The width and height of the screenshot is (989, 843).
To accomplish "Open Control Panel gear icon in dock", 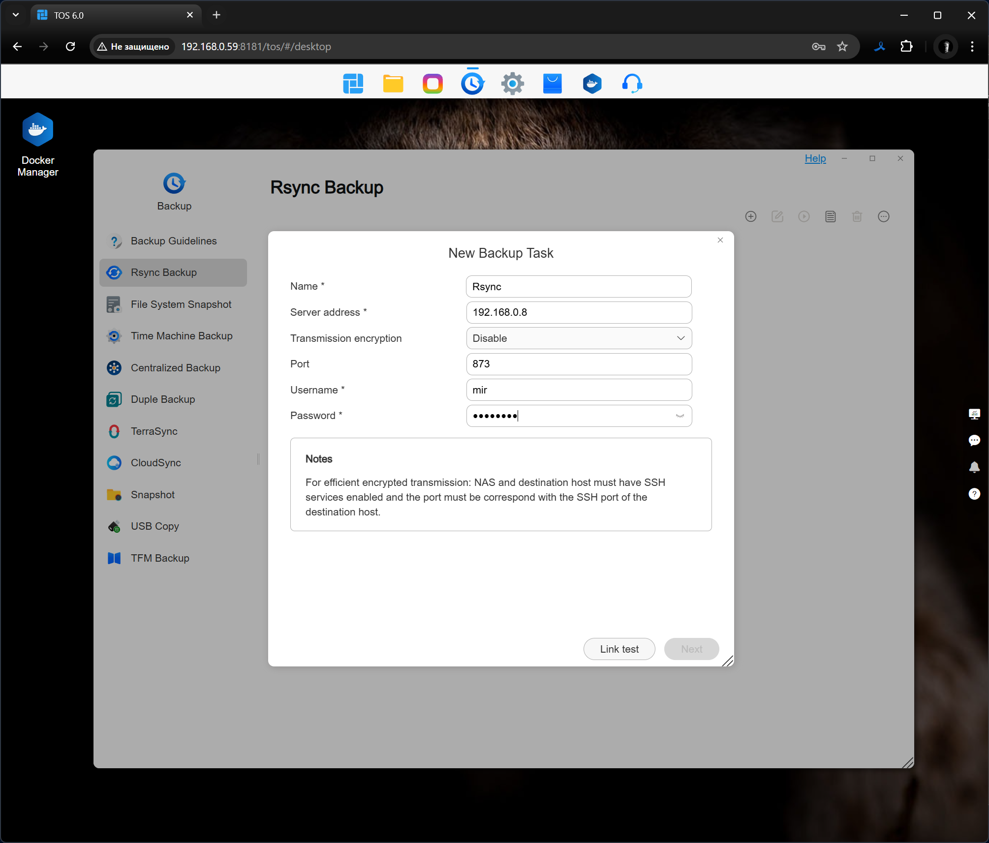I will pos(512,84).
